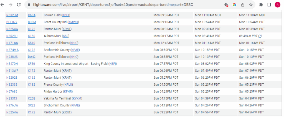Open the KBOI airport link

66,15
